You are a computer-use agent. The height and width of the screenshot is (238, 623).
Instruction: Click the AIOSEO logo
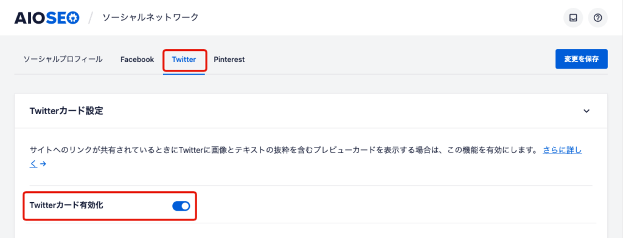tap(47, 18)
